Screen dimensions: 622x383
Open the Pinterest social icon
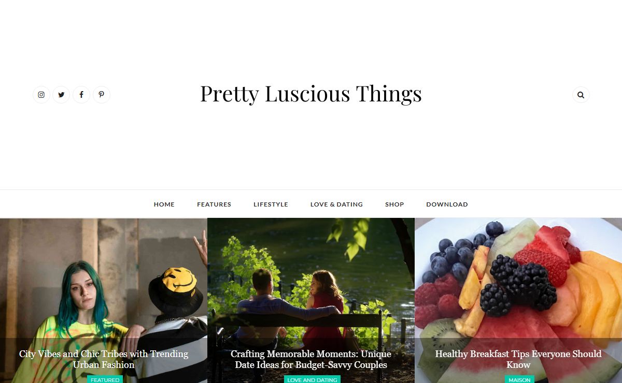click(102, 95)
